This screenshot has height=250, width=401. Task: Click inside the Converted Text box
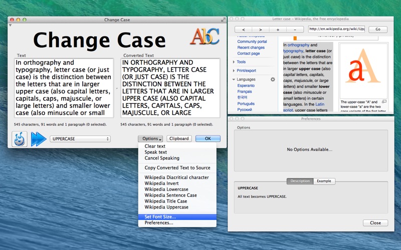(x=170, y=88)
